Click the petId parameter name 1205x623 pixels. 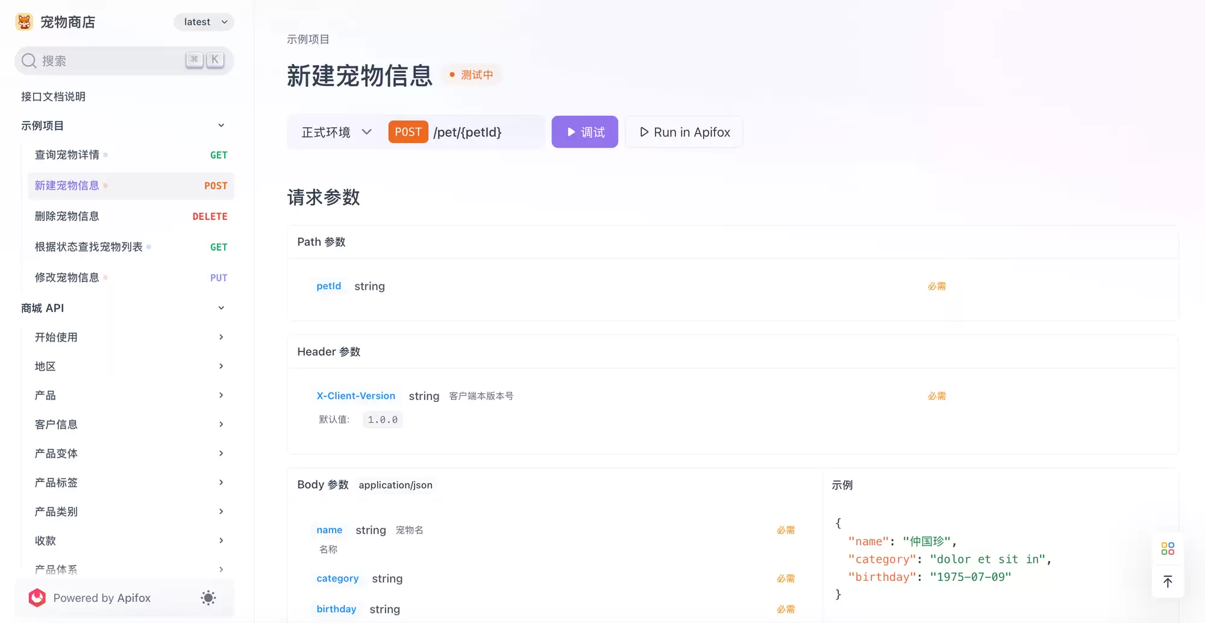(x=329, y=286)
